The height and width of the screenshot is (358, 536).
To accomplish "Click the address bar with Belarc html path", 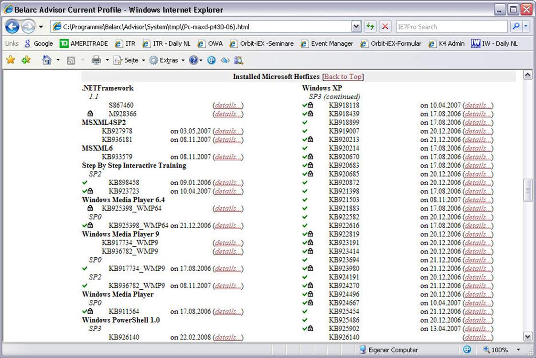I will click(x=202, y=27).
